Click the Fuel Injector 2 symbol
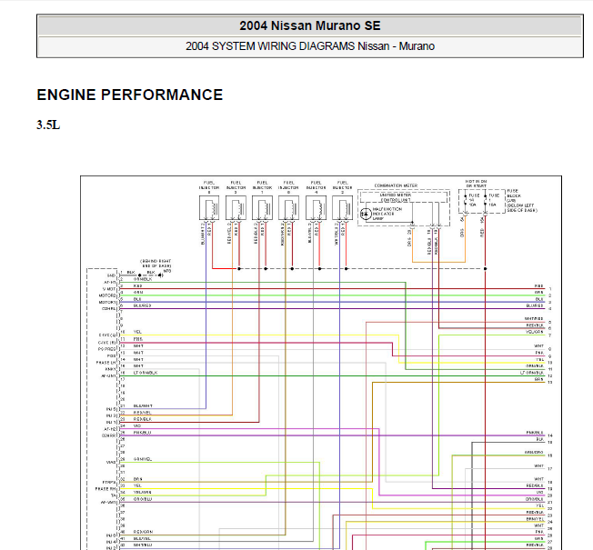The width and height of the screenshot is (593, 550). [x=343, y=207]
